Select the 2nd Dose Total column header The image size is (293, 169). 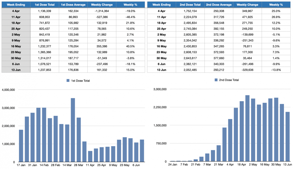point(190,5)
